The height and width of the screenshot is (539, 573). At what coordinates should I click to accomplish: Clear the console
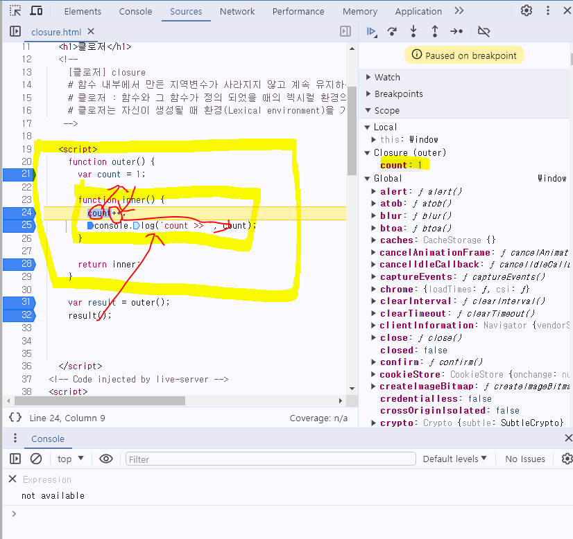pos(36,459)
